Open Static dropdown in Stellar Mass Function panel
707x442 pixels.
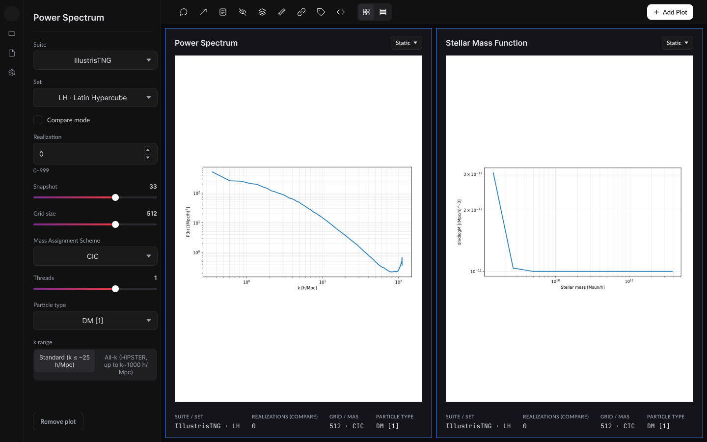[678, 43]
